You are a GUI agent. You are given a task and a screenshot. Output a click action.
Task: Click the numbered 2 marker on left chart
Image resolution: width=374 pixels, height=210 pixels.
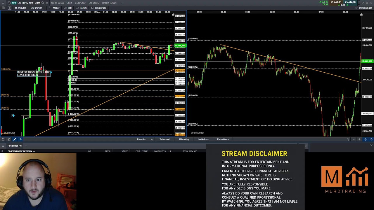pyautogui.click(x=12, y=116)
